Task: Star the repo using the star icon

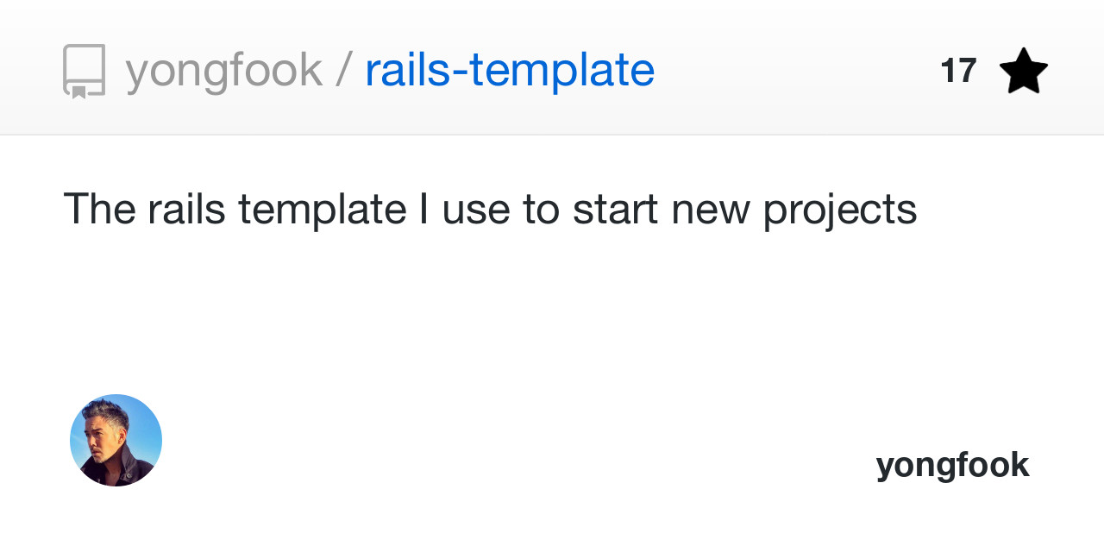Action: (1023, 71)
